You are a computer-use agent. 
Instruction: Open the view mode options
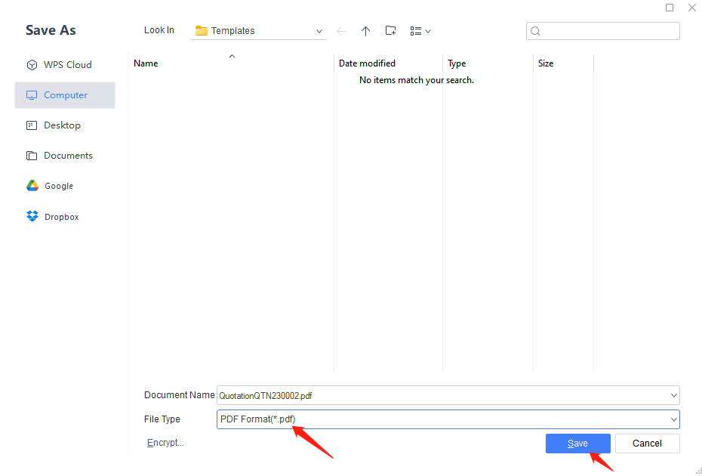[x=420, y=31]
